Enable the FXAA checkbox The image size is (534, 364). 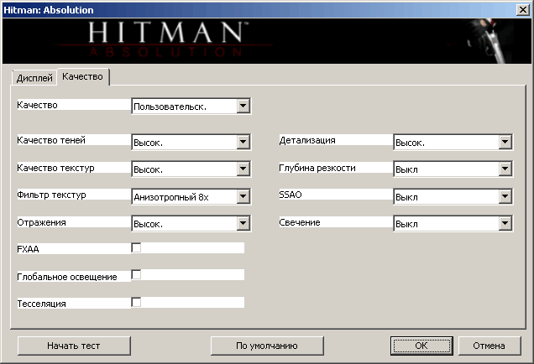click(136, 248)
